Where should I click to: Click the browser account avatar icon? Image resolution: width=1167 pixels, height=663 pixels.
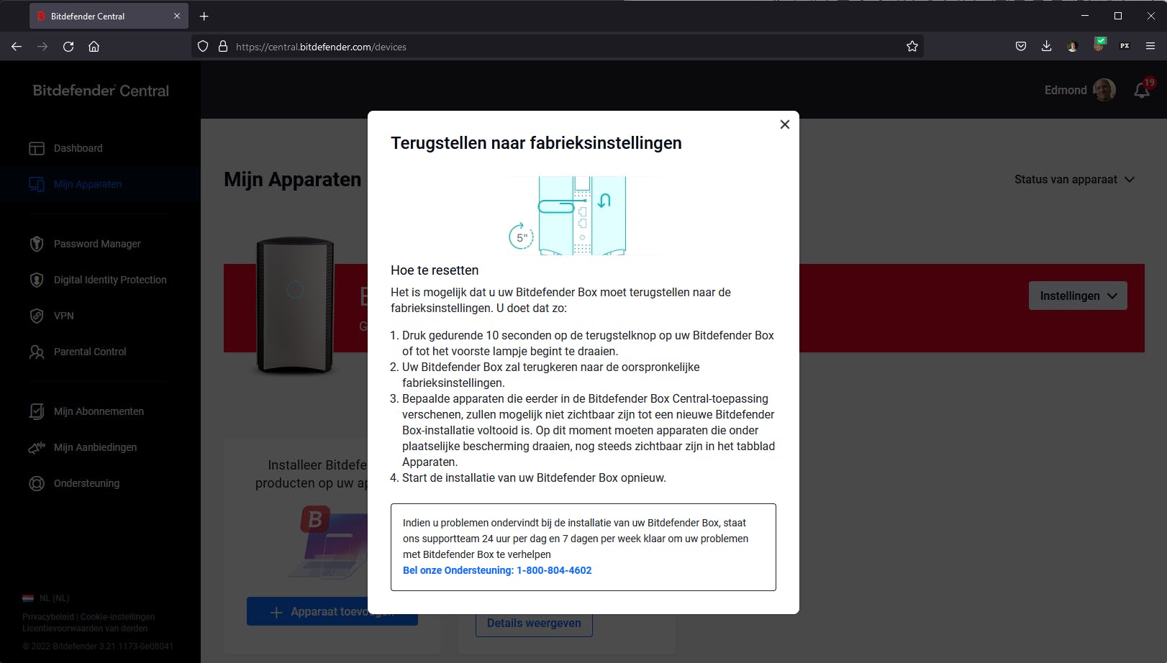(x=1072, y=47)
